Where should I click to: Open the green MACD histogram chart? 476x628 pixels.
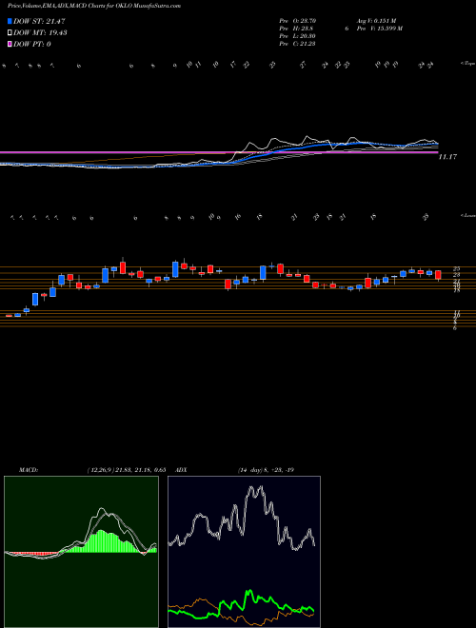pyautogui.click(x=81, y=552)
